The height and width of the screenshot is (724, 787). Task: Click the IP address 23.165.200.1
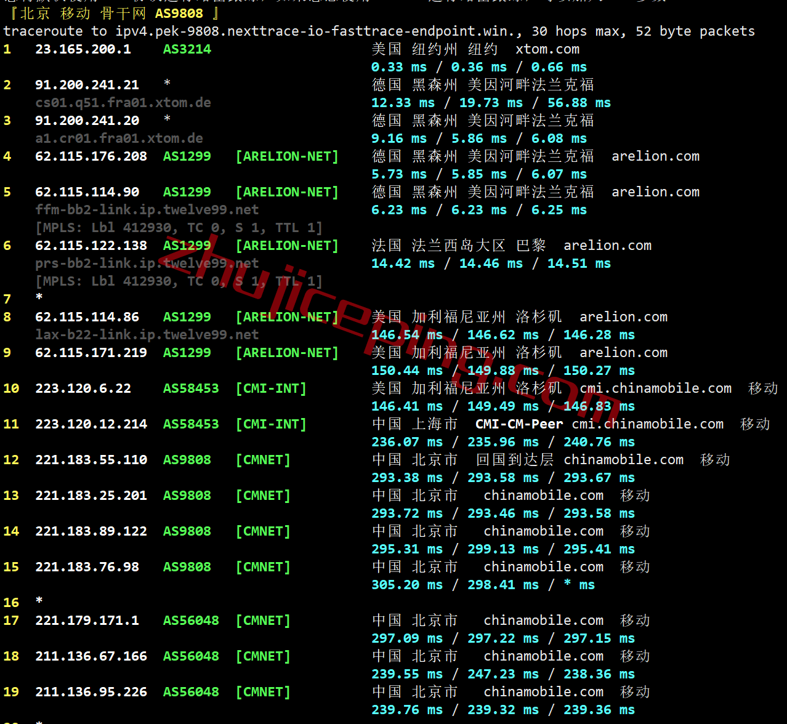click(x=83, y=49)
